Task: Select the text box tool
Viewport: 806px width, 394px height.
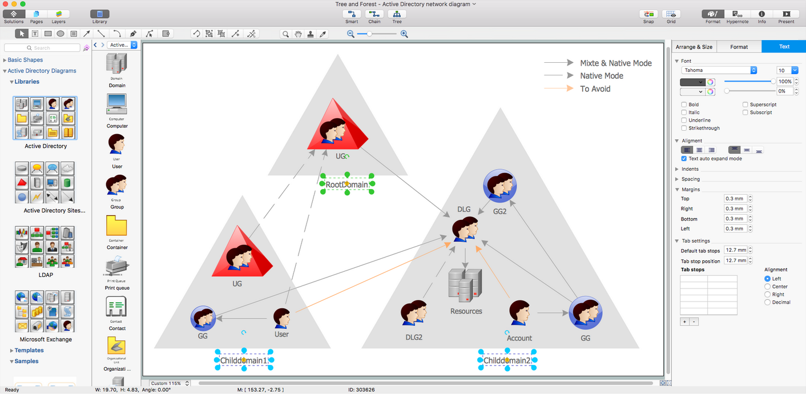Action: (35, 34)
